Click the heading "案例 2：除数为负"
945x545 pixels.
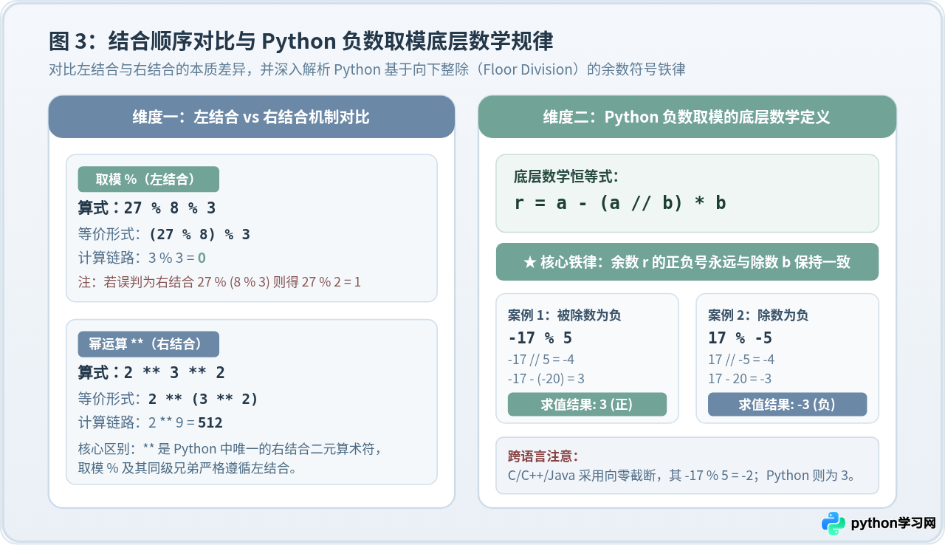[x=758, y=315]
